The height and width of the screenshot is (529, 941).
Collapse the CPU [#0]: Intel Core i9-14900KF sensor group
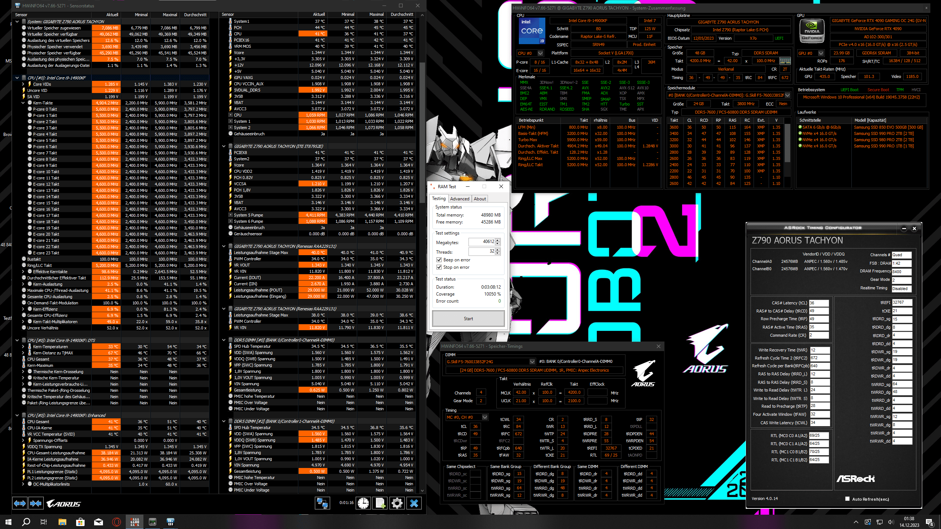pos(17,78)
